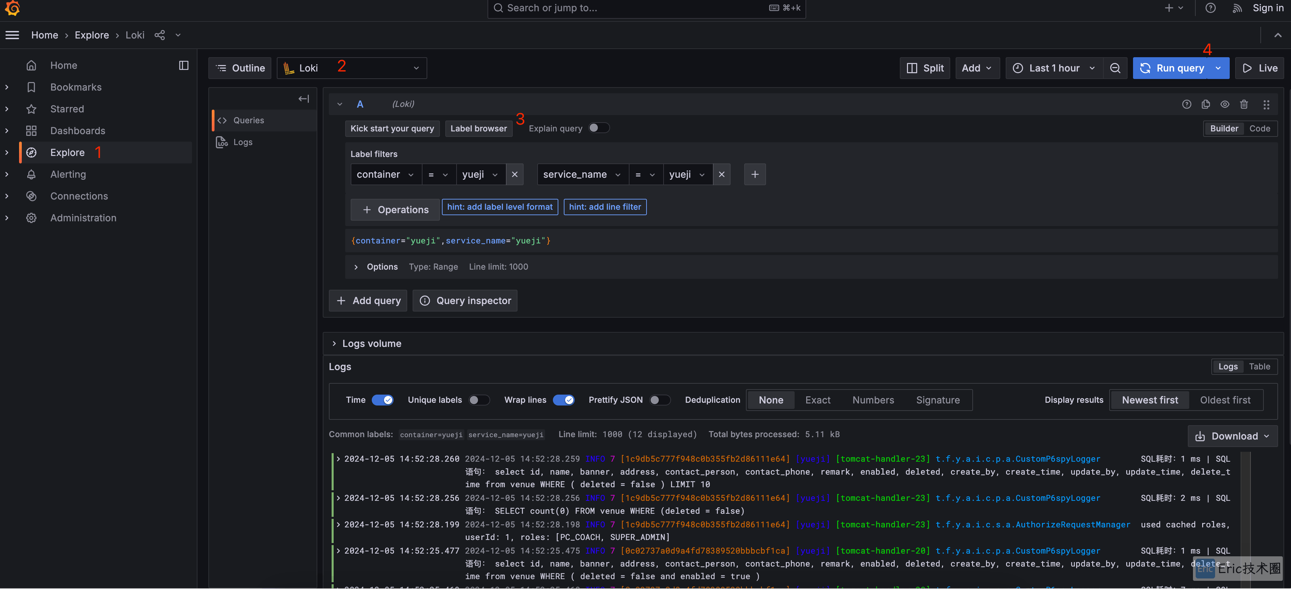Screen dimensions: 1291x589
Task: Split the explore pane
Action: point(925,68)
